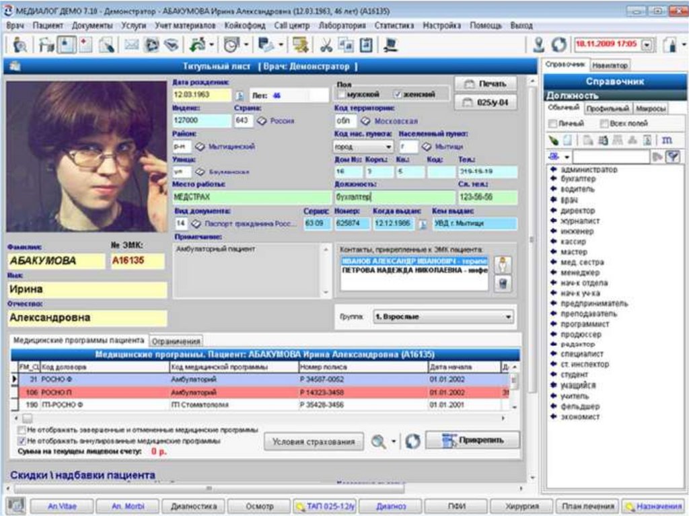Click the 'Условия страхования' button
The image size is (689, 516).
coord(314,441)
